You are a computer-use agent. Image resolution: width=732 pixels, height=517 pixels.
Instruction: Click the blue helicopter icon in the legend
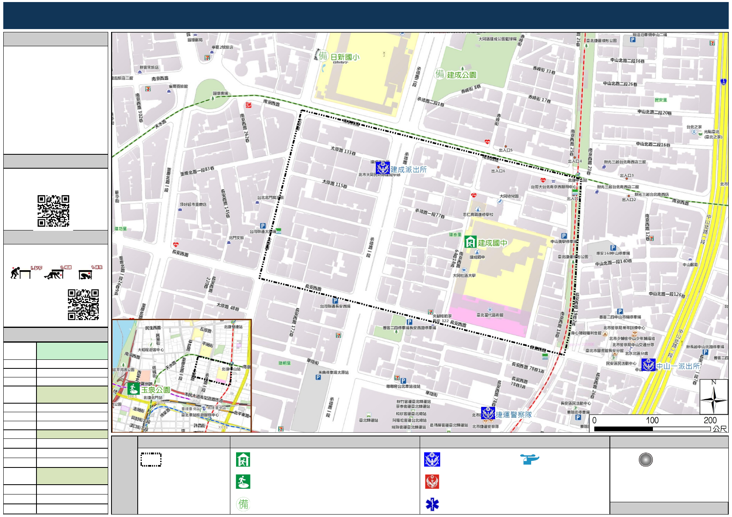pos(530,459)
